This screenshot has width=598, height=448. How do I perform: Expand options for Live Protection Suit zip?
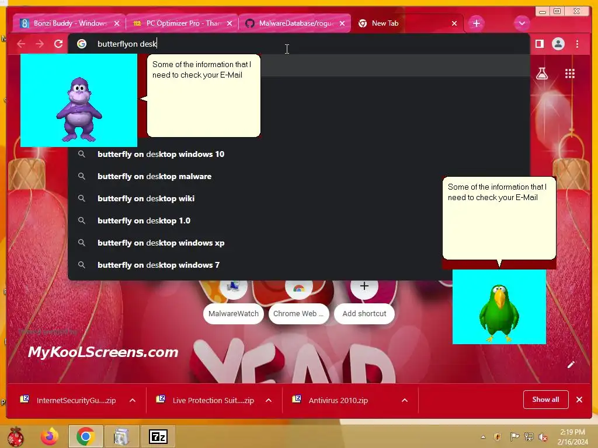(x=269, y=400)
